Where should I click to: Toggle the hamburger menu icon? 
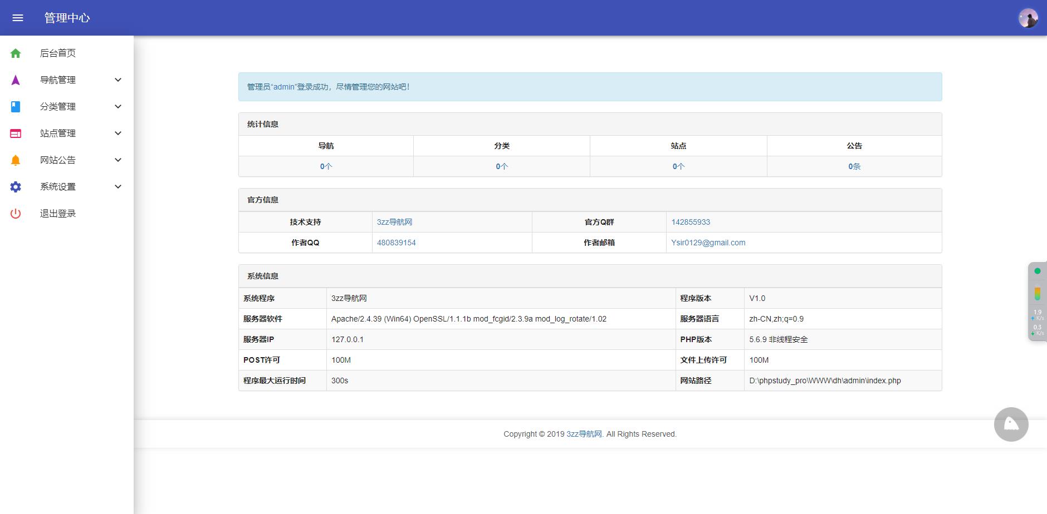point(18,18)
